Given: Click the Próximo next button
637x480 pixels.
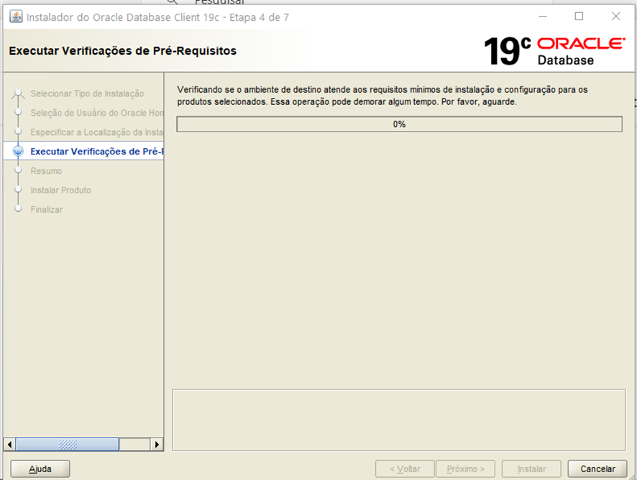Looking at the screenshot, I should 466,469.
